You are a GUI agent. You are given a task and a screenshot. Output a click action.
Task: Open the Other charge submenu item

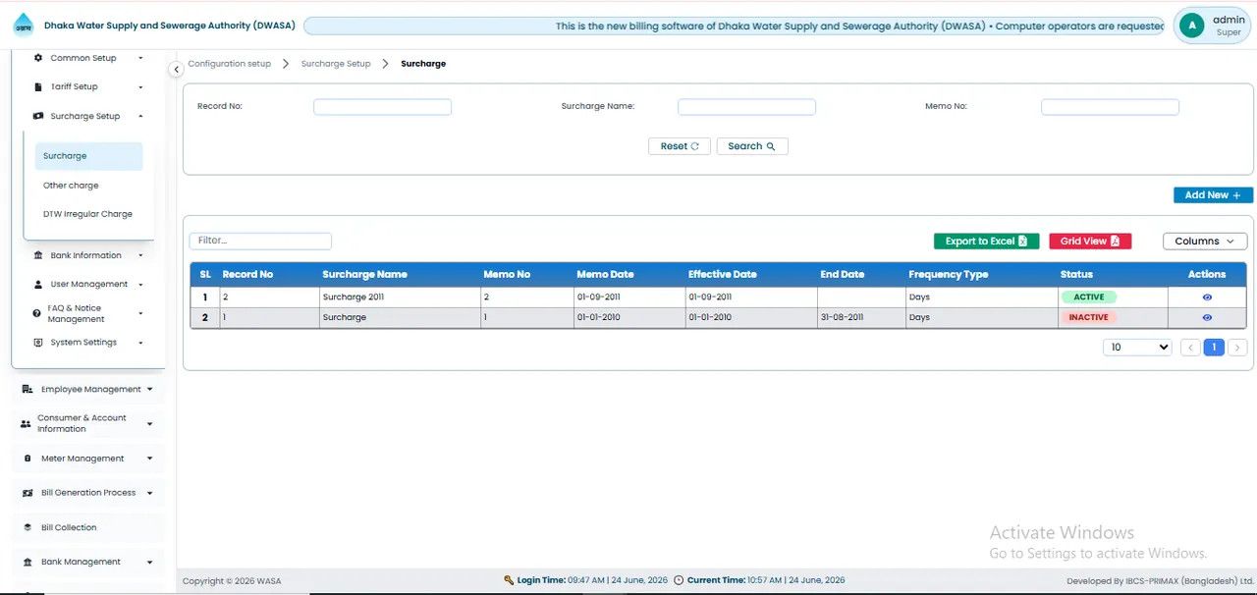tap(71, 186)
